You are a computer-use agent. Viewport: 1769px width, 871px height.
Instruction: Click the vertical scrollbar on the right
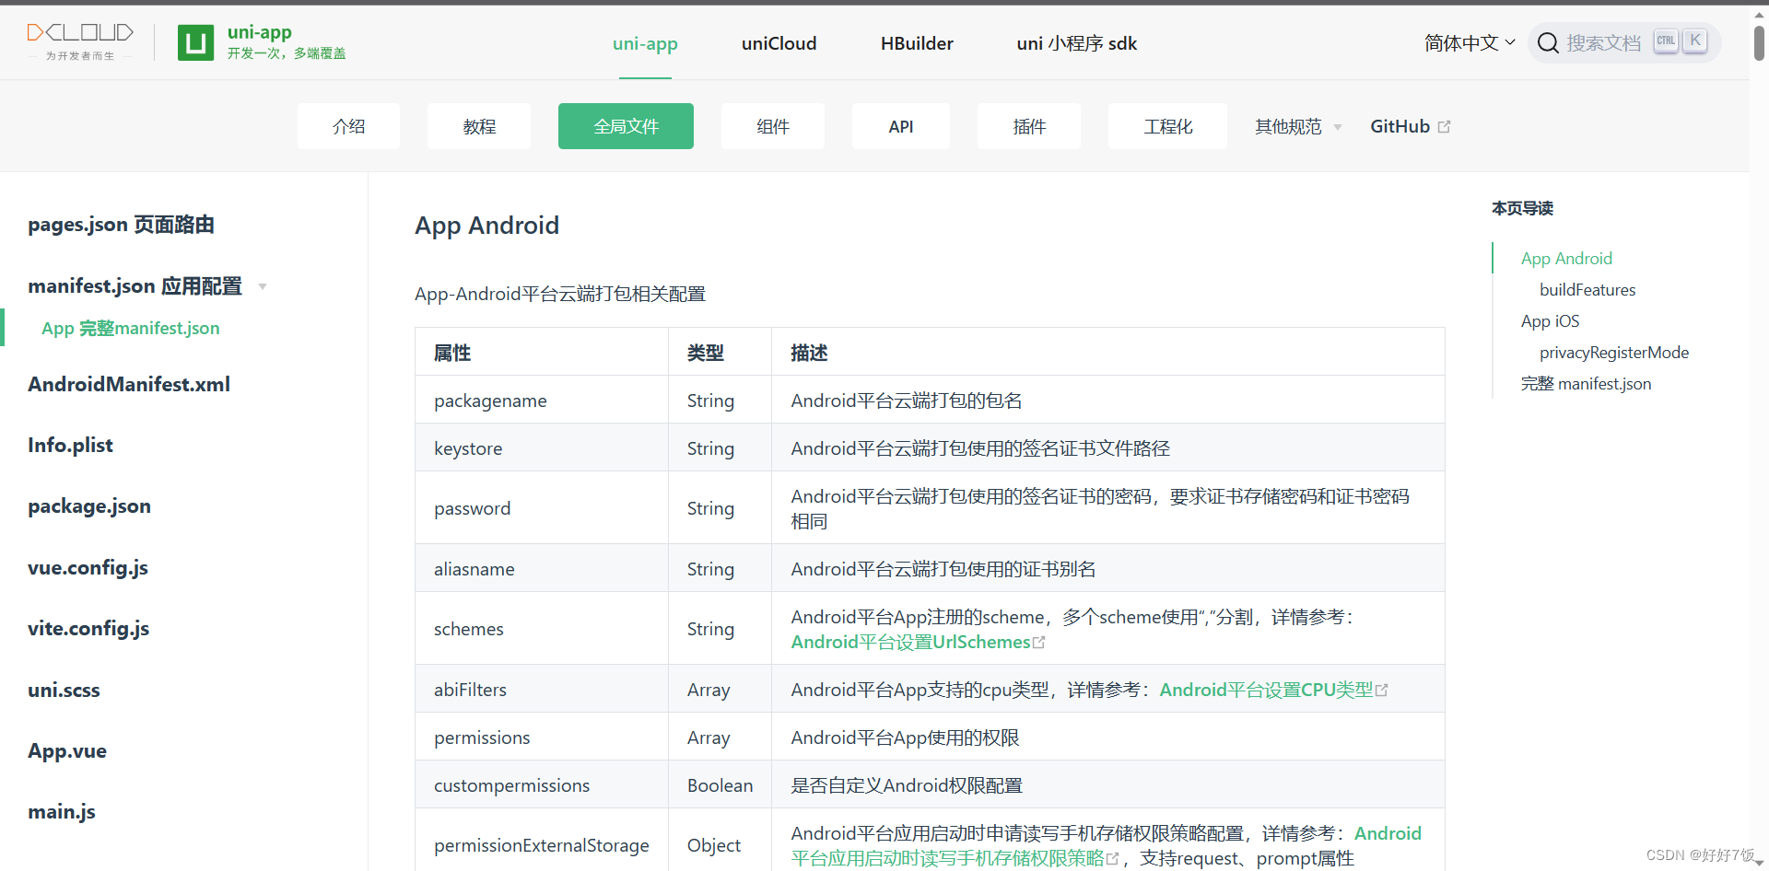[x=1759, y=43]
